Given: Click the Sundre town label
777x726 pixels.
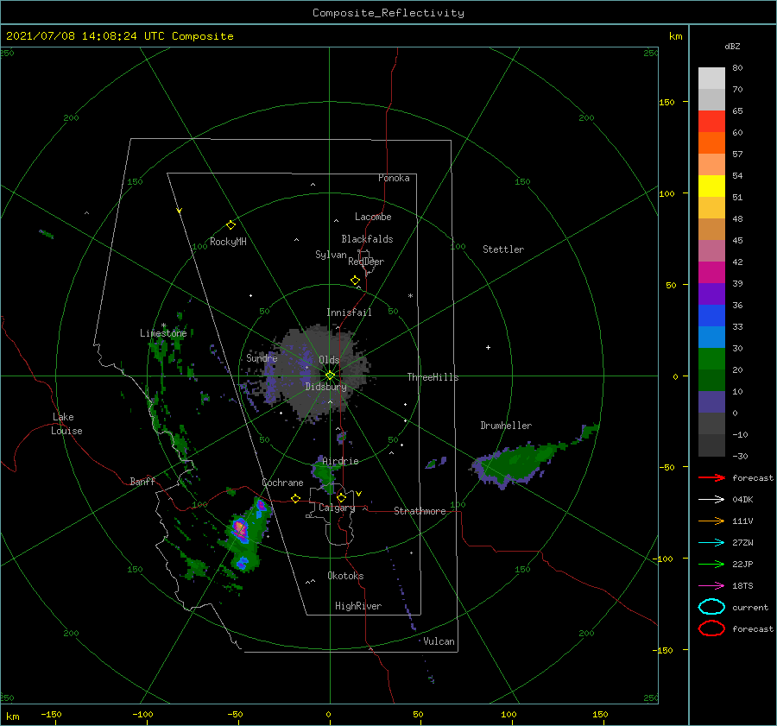Looking at the screenshot, I should point(262,358).
